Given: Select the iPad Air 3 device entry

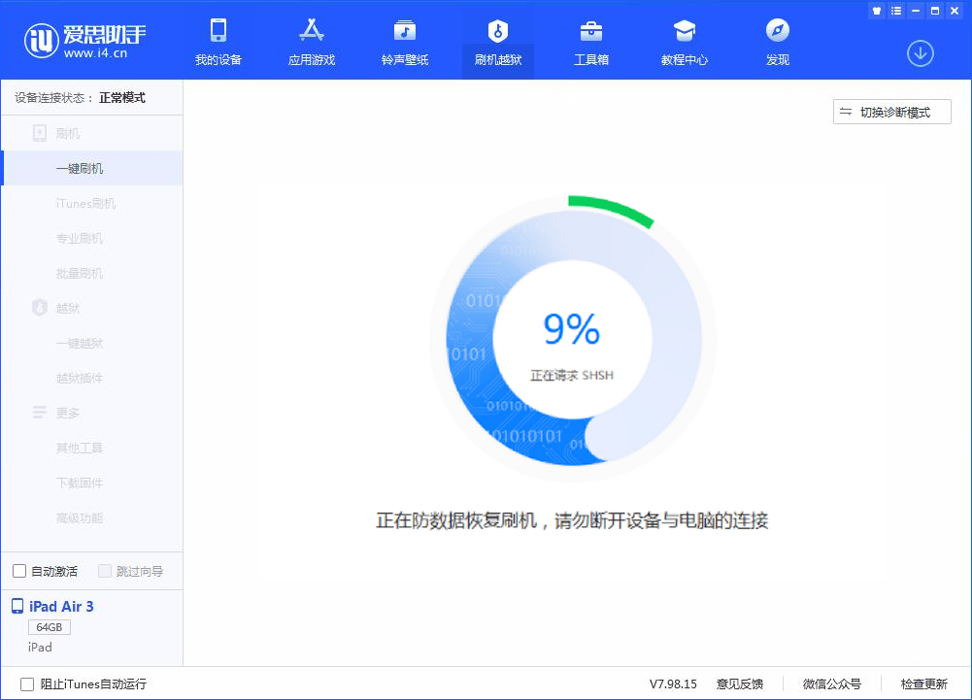Looking at the screenshot, I should tap(61, 607).
